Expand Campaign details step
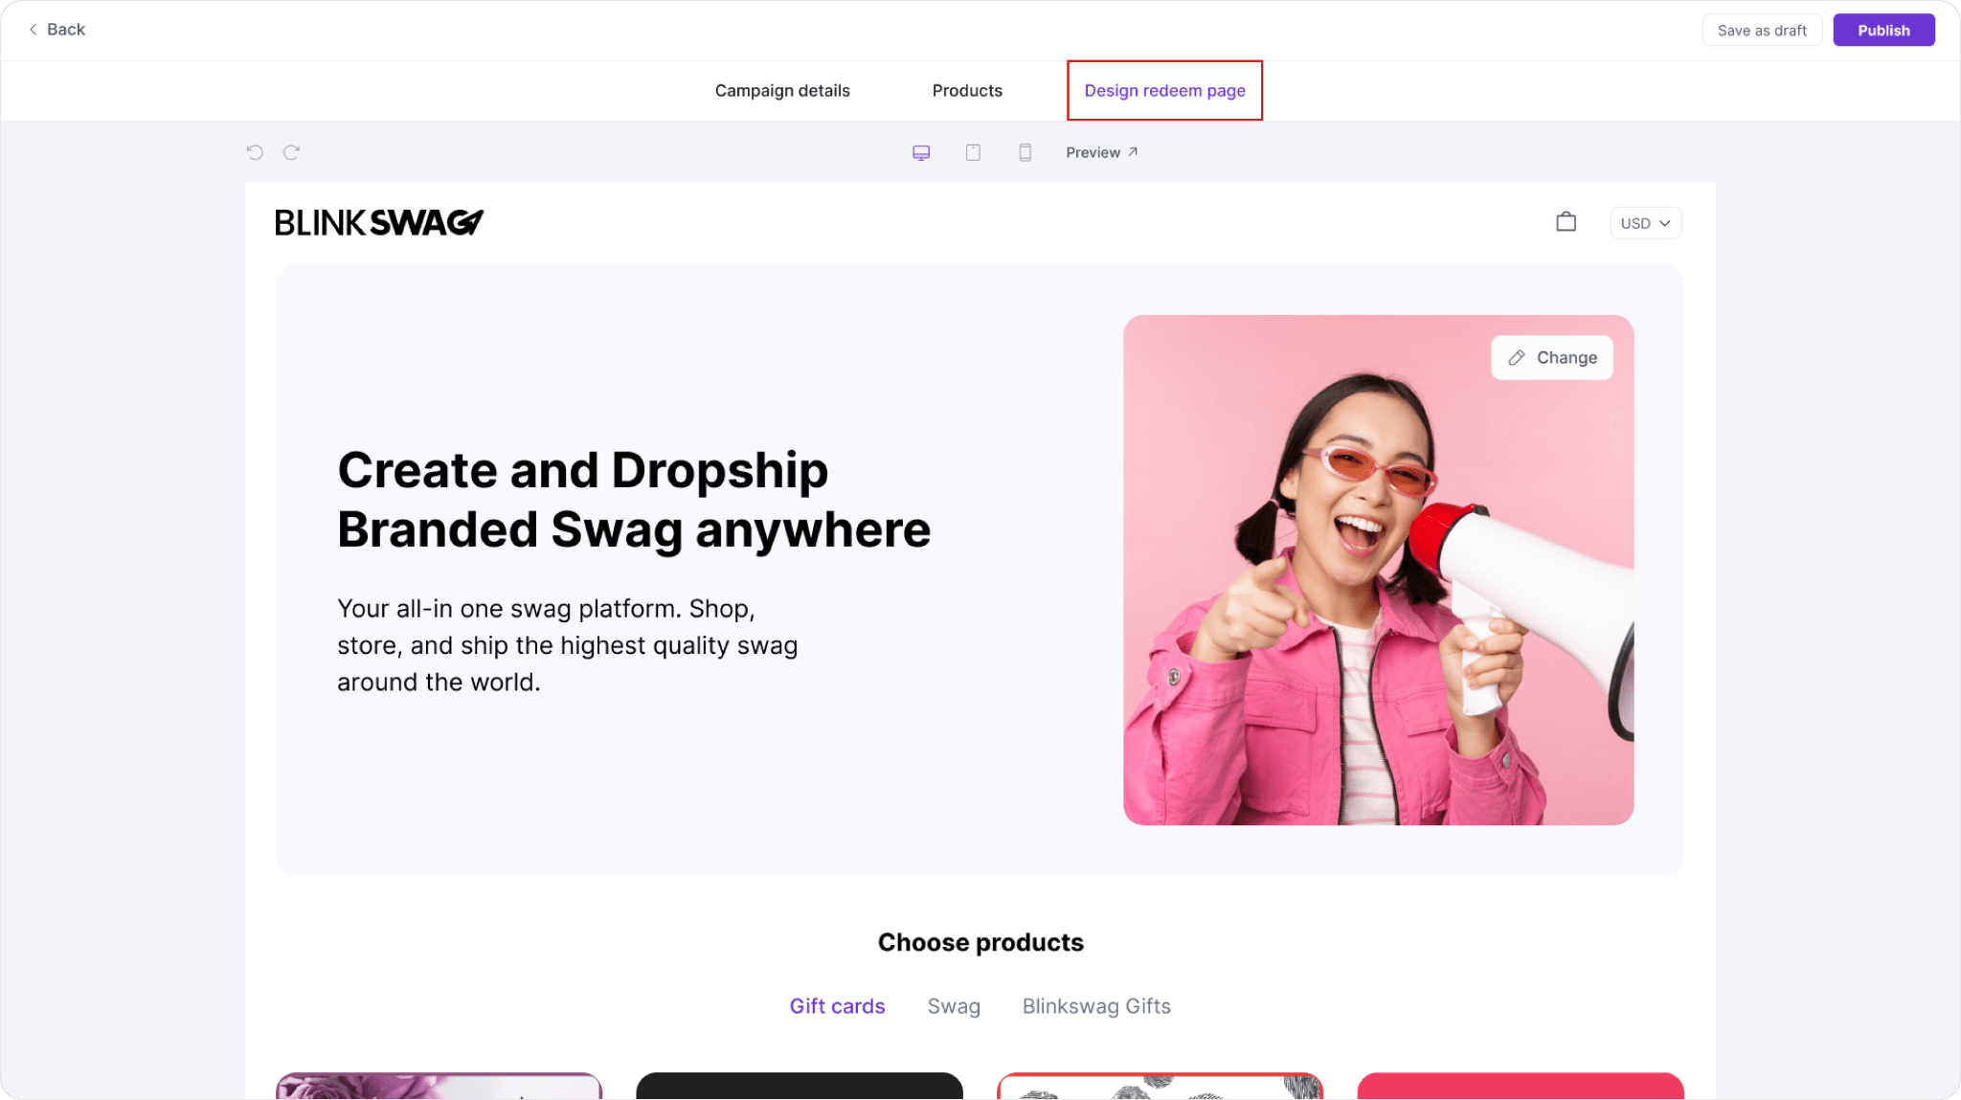Image resolution: width=1961 pixels, height=1100 pixels. coord(782,90)
